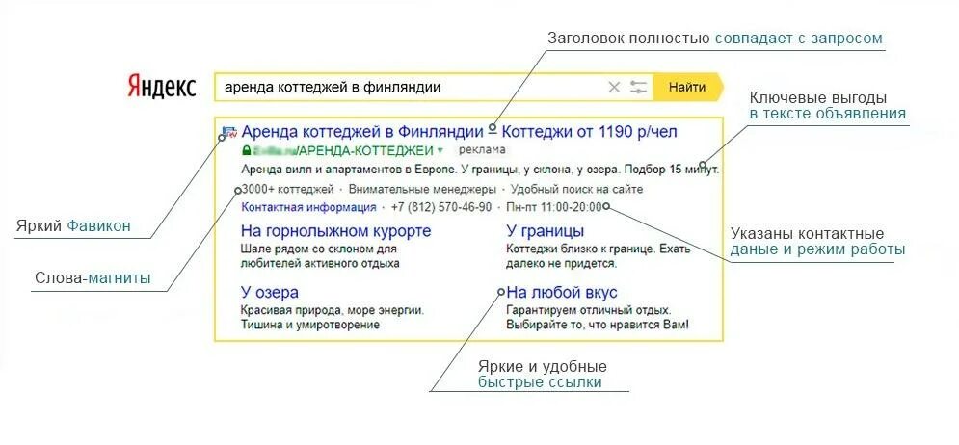Image resolution: width=959 pixels, height=445 pixels.
Task: Click the description Шале рядом со склоном
Action: pos(321,257)
